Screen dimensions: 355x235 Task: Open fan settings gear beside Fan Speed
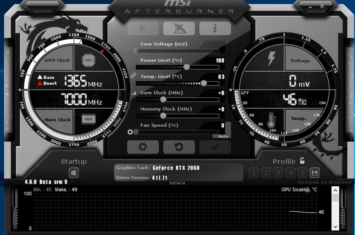130,132
